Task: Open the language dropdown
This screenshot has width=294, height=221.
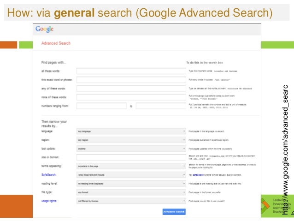Action: click(x=131, y=131)
